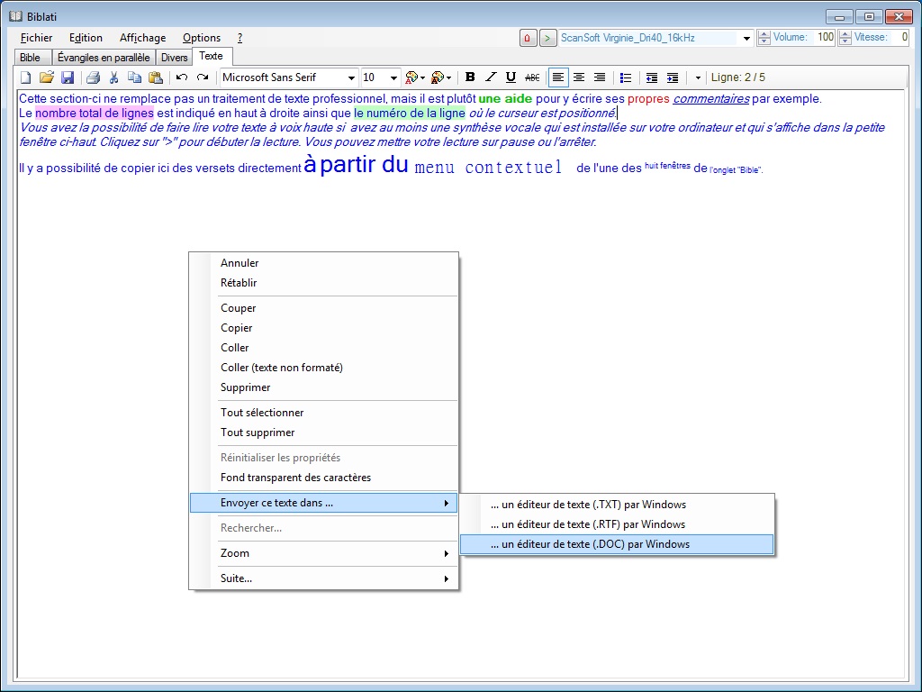The height and width of the screenshot is (692, 922).
Task: Click the scissors cut icon
Action: tap(114, 77)
